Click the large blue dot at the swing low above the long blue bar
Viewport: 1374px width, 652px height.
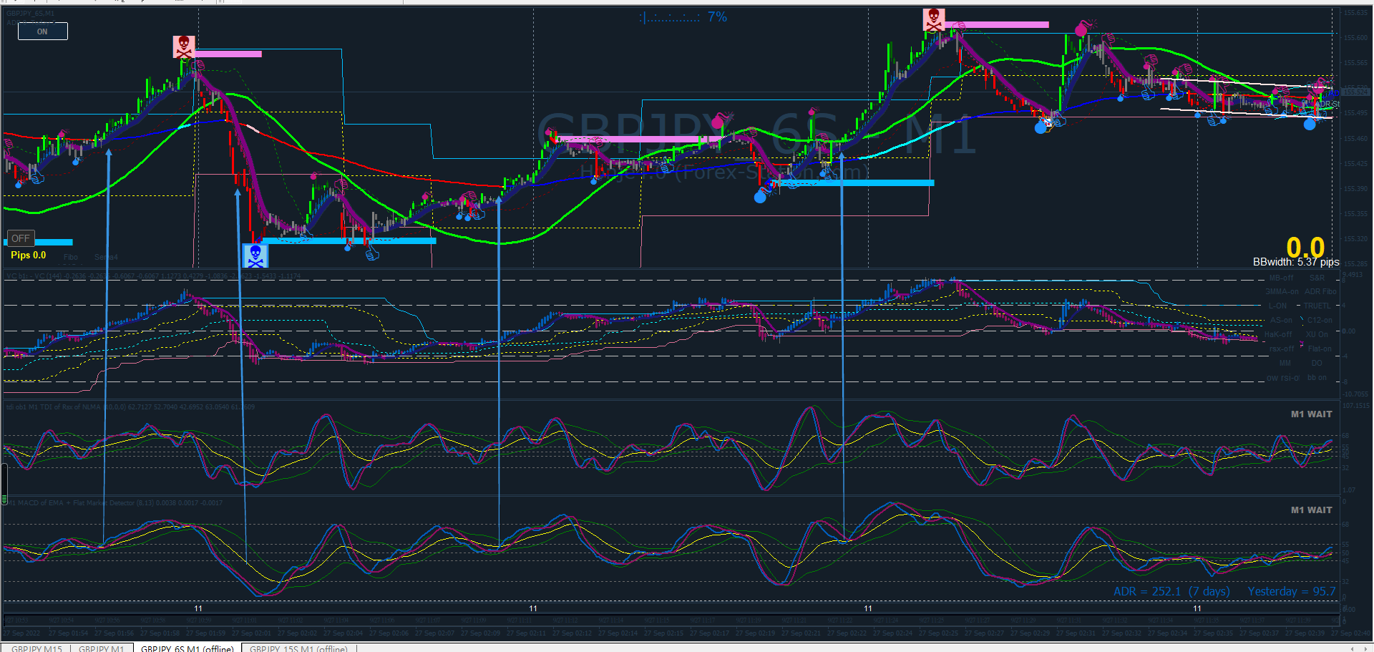click(760, 197)
